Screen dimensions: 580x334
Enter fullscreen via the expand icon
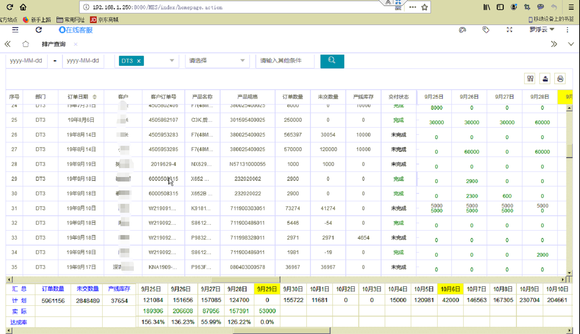point(509,30)
